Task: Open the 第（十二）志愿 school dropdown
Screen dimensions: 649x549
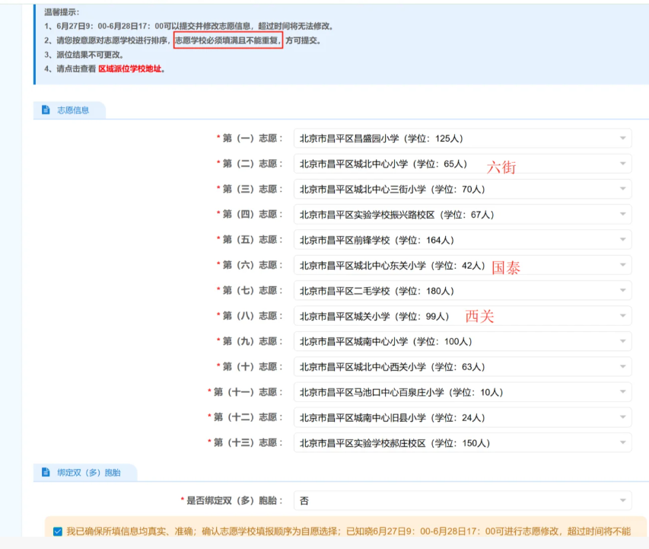Action: click(463, 417)
